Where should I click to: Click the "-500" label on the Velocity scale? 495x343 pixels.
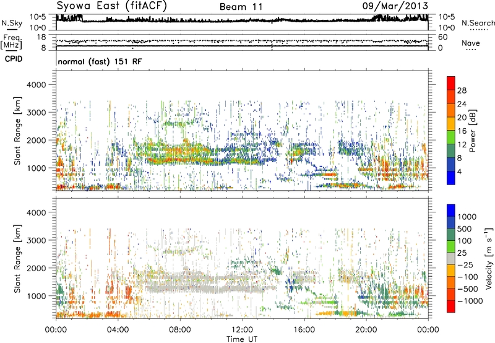pos(468,289)
